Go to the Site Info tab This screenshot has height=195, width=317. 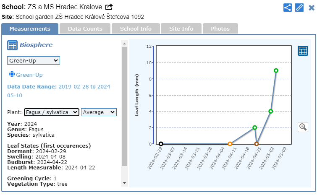pos(181,29)
